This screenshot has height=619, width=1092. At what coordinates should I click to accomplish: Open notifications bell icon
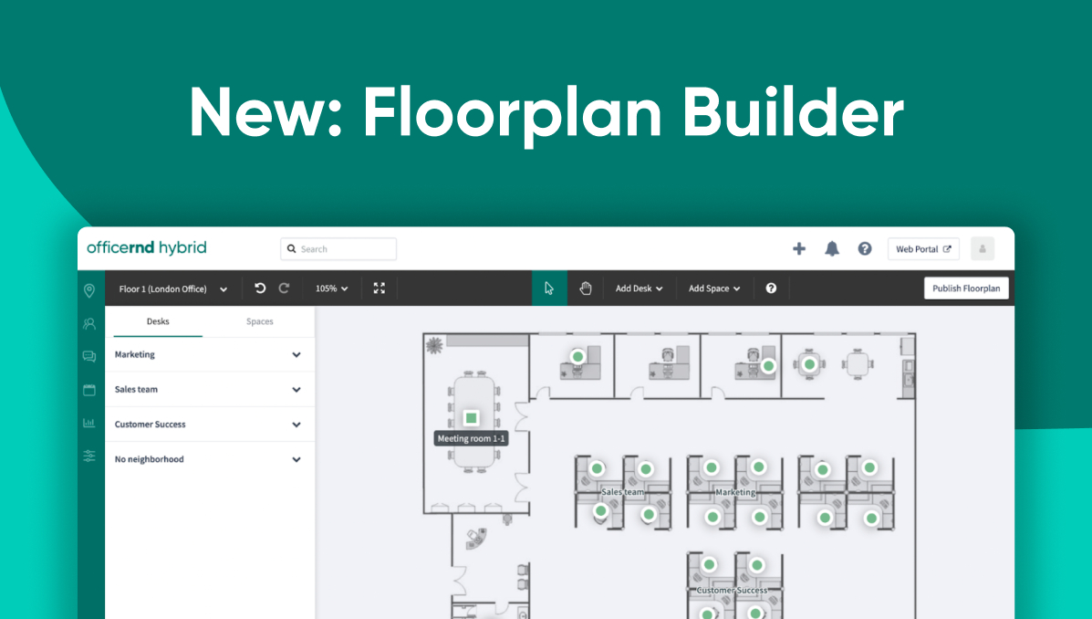[831, 249]
